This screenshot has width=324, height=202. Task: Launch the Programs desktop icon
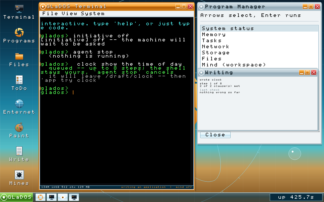pyautogui.click(x=19, y=36)
